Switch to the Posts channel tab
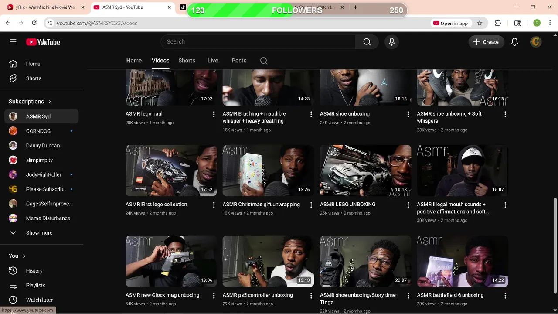The image size is (558, 314). pos(239,61)
